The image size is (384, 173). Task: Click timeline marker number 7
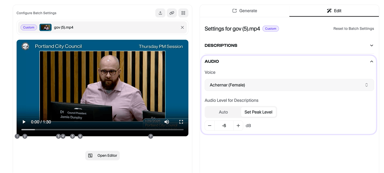pos(151,136)
